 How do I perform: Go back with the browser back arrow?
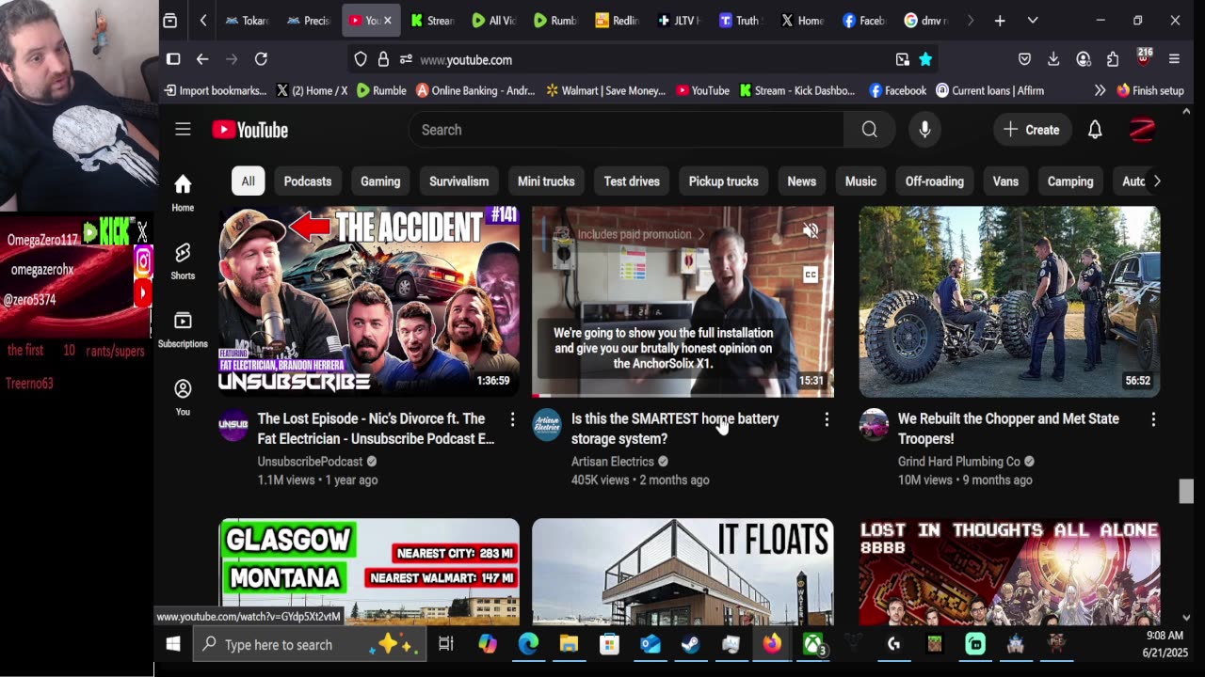click(x=202, y=59)
